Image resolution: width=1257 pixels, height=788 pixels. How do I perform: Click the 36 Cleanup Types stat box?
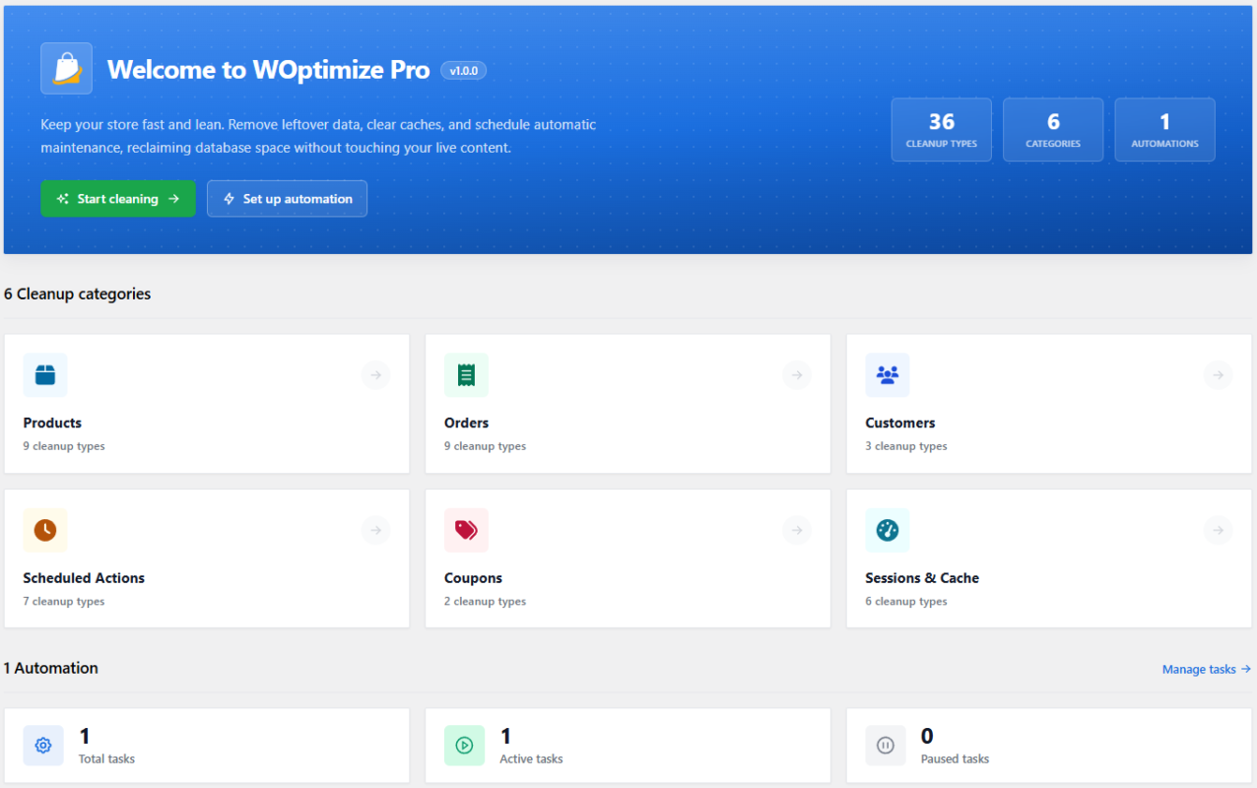coord(942,130)
